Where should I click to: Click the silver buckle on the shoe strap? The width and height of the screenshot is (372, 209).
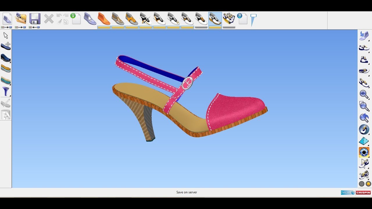tap(187, 83)
